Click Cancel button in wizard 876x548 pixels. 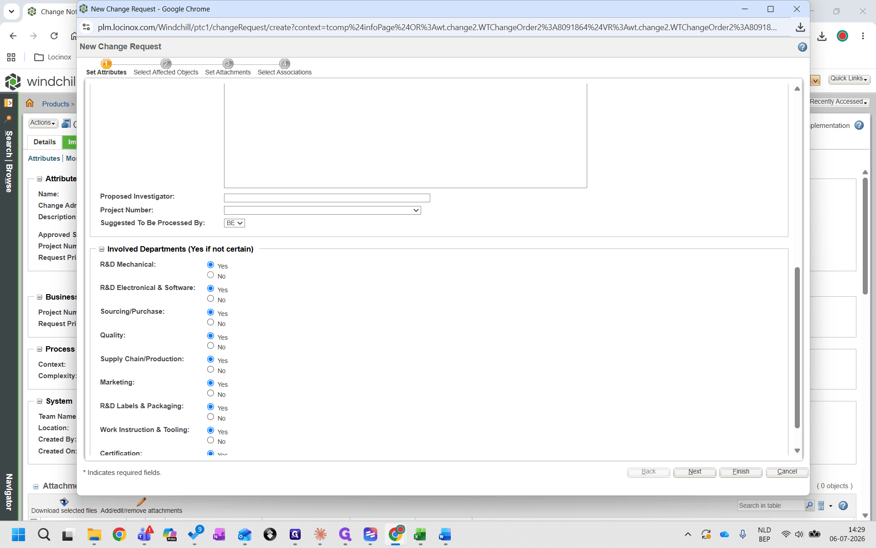pyautogui.click(x=787, y=472)
